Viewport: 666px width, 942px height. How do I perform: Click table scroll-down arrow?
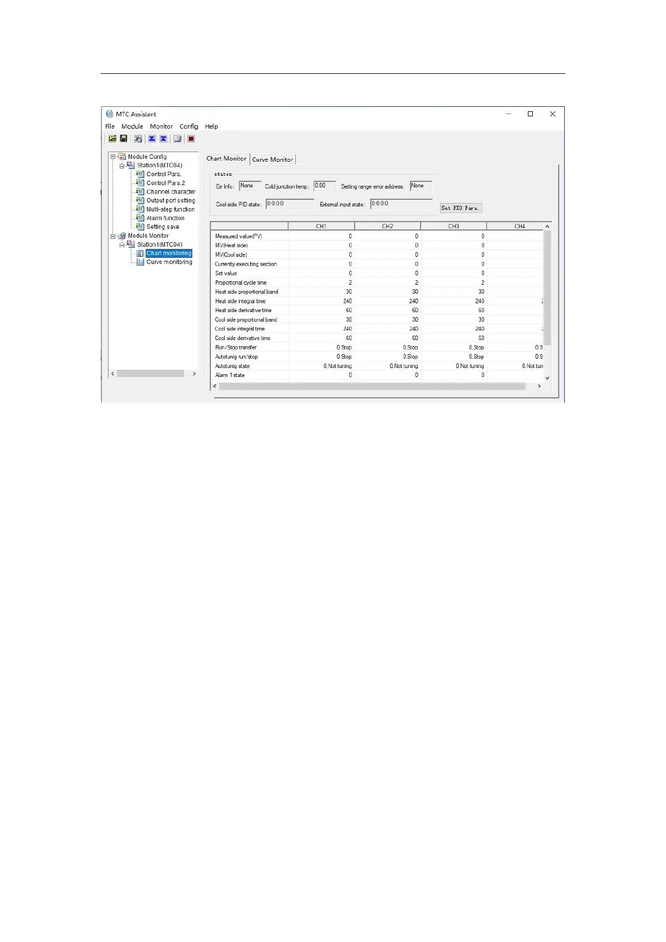pyautogui.click(x=547, y=378)
